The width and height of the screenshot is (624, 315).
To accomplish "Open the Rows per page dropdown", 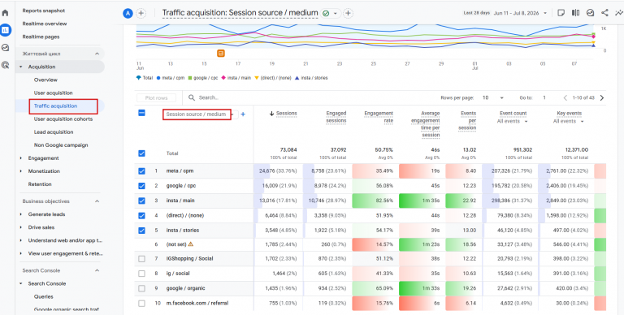I will (493, 98).
